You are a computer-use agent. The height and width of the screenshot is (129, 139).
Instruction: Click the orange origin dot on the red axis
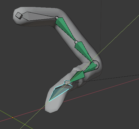click(x=13, y=118)
